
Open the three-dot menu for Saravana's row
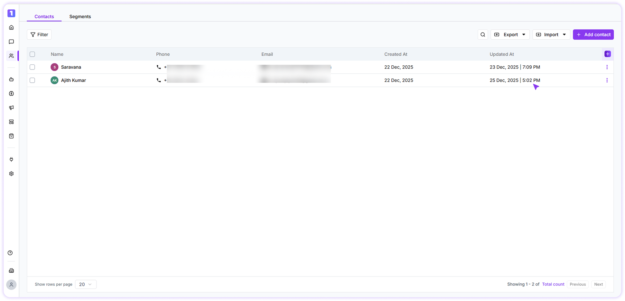pyautogui.click(x=607, y=67)
